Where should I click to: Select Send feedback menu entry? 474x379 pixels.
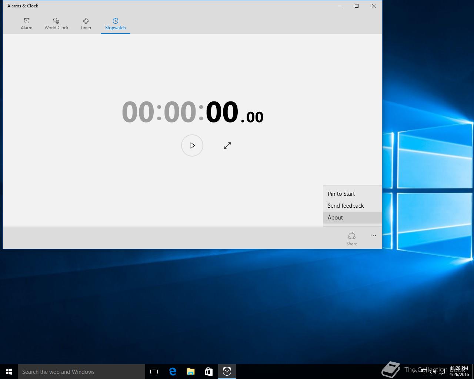[346, 206]
